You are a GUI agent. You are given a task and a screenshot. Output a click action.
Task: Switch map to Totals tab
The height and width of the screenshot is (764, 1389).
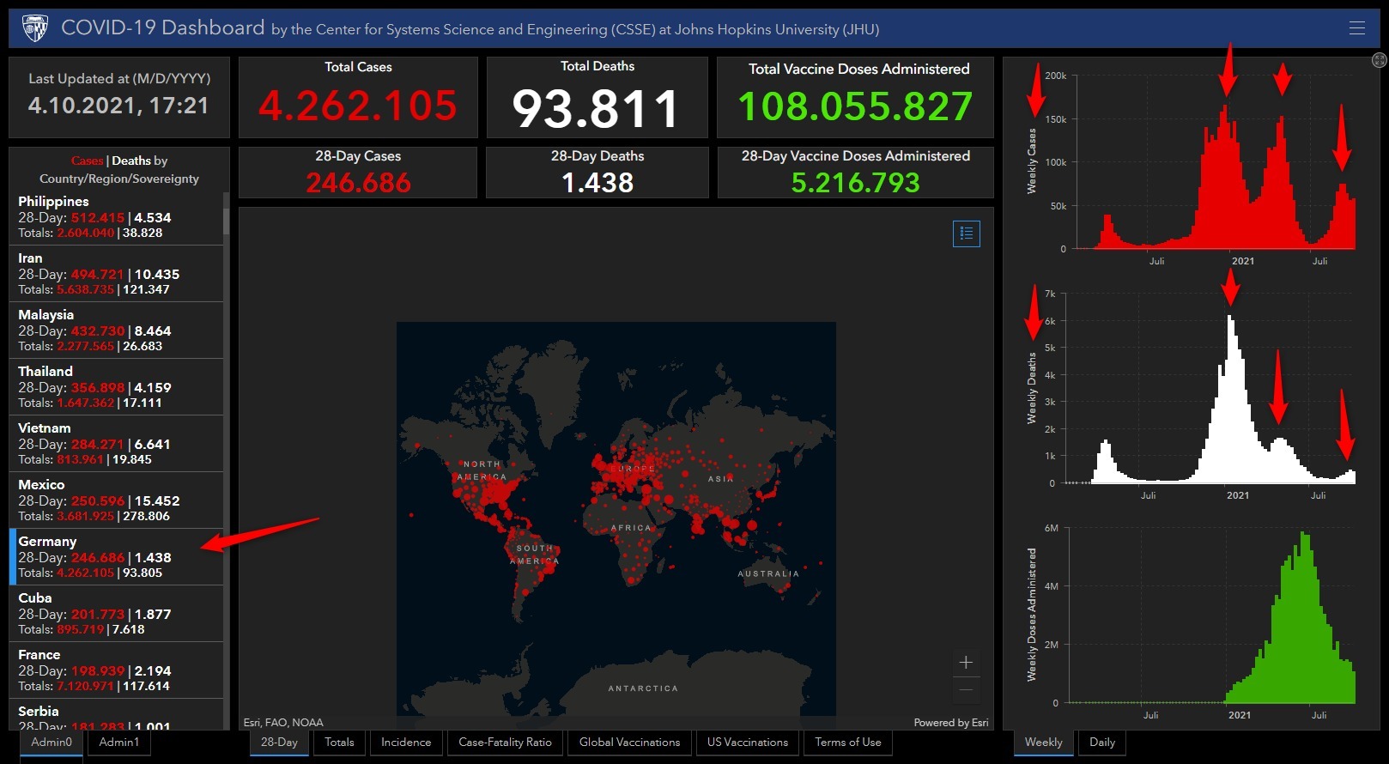click(339, 743)
